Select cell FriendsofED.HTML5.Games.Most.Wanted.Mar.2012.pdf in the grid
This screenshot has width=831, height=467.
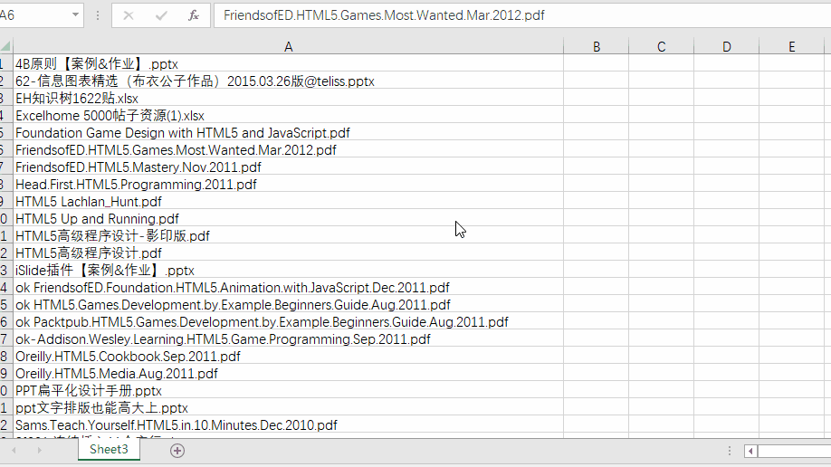tap(288, 149)
